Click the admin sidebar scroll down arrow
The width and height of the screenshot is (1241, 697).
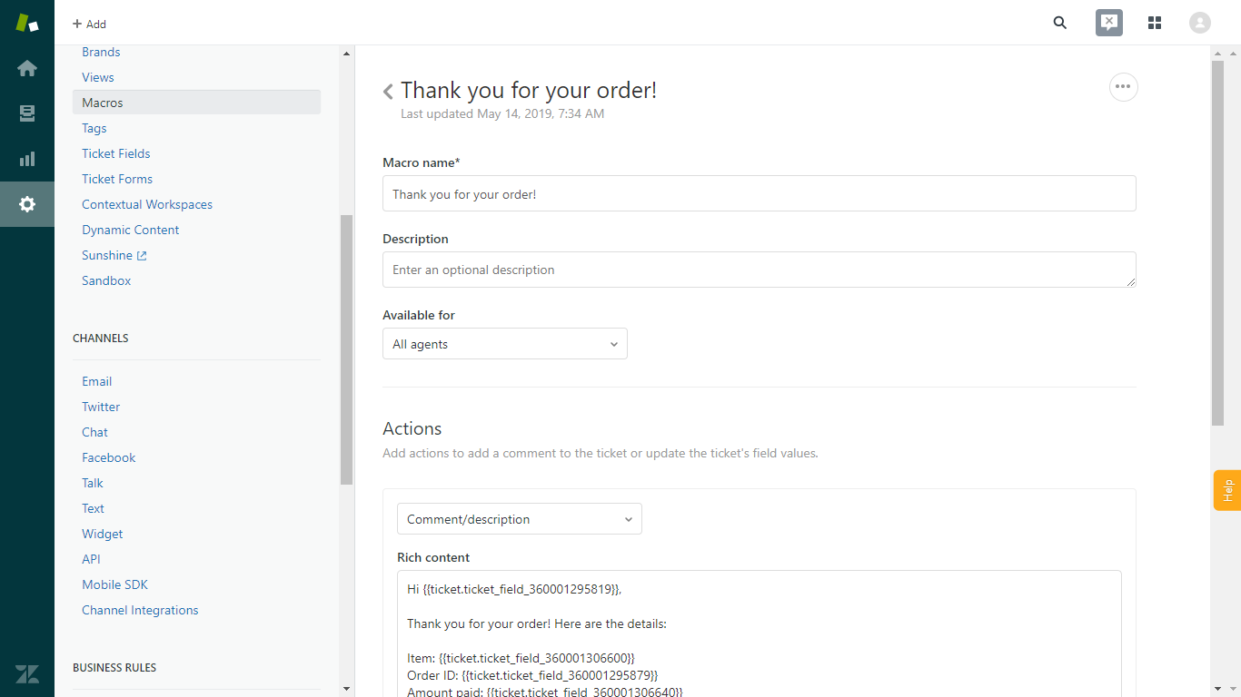[346, 689]
